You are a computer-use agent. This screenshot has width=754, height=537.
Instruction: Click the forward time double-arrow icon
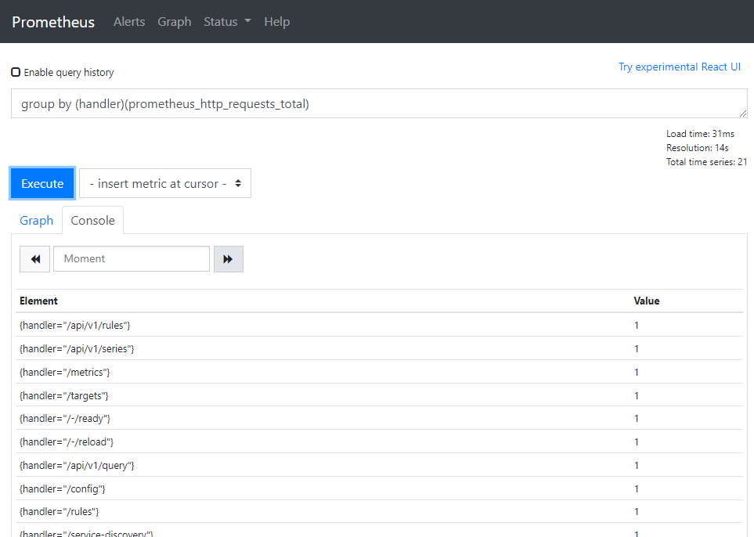[228, 259]
